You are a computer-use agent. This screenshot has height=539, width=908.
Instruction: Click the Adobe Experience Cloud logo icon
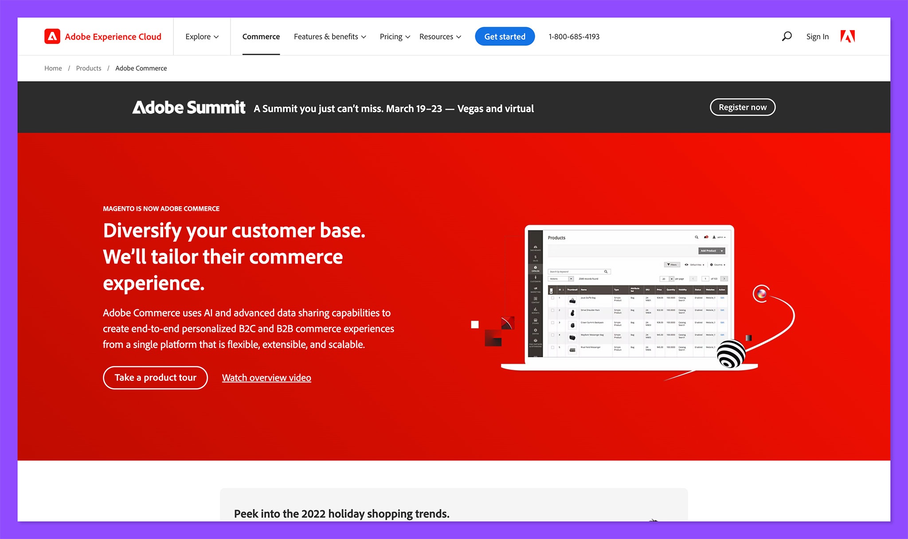(52, 36)
